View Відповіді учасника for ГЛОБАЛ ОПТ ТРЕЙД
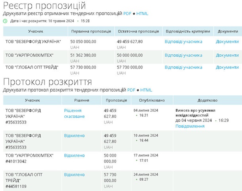 [x=183, y=67]
